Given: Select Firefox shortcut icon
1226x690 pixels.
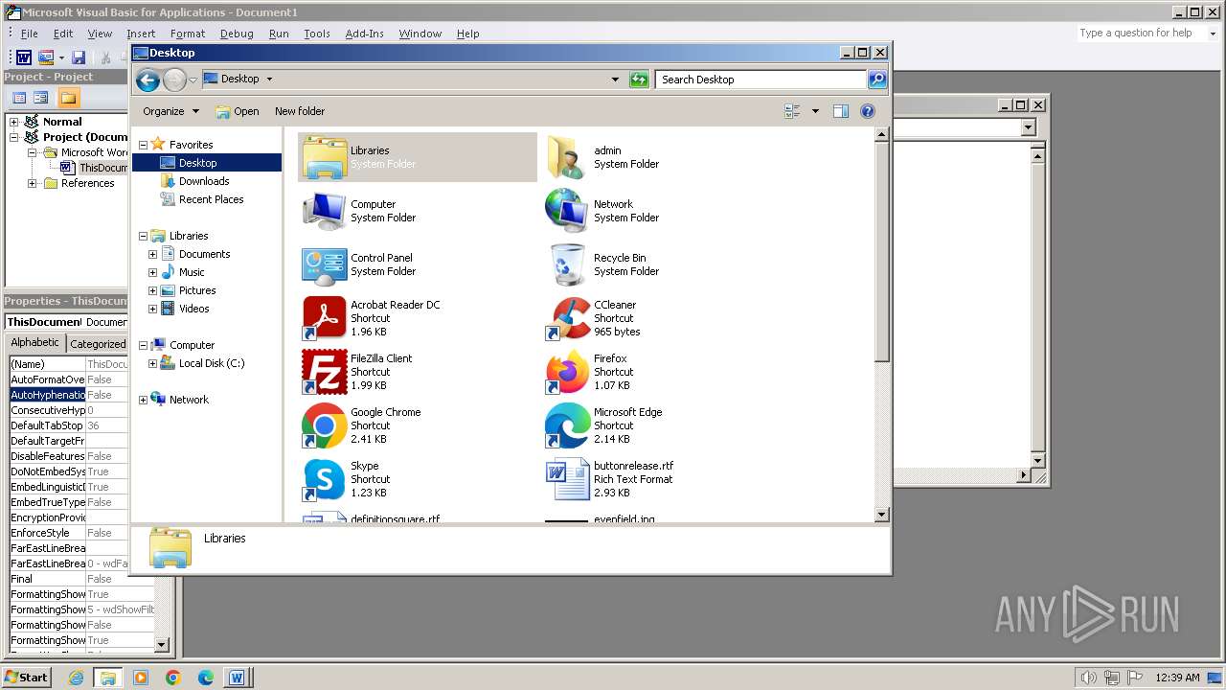Looking at the screenshot, I should click(x=568, y=372).
